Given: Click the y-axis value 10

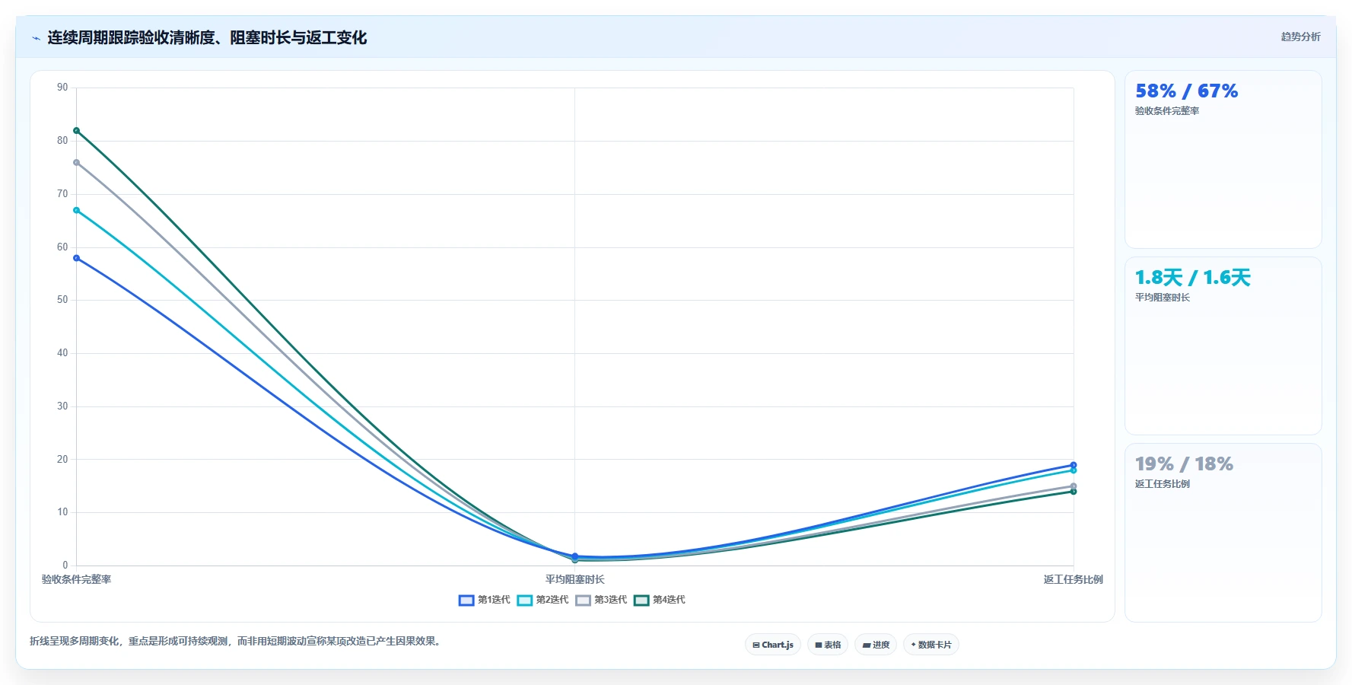Looking at the screenshot, I should [x=62, y=512].
